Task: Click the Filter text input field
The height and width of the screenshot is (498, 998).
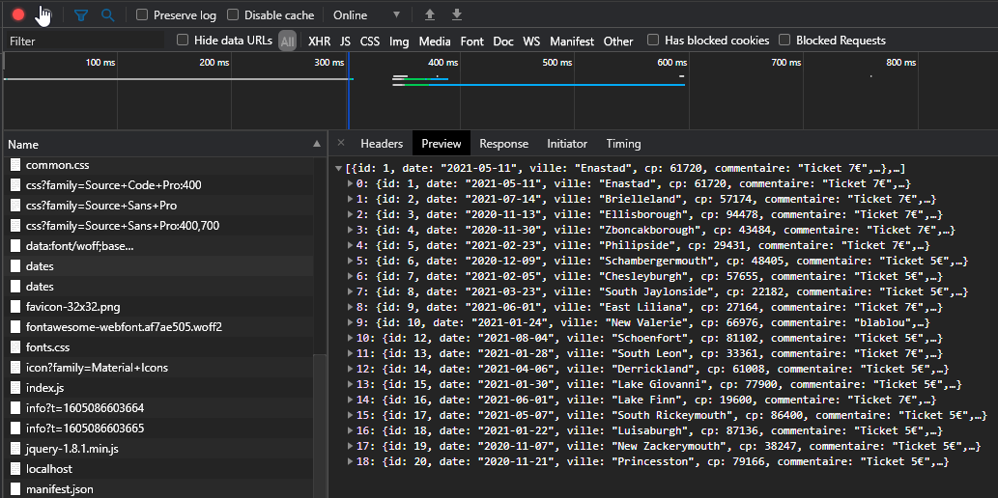Action: click(x=82, y=41)
